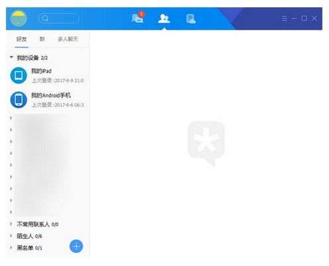Select the contacts icon in top bar
329x266 pixels.
click(x=164, y=19)
